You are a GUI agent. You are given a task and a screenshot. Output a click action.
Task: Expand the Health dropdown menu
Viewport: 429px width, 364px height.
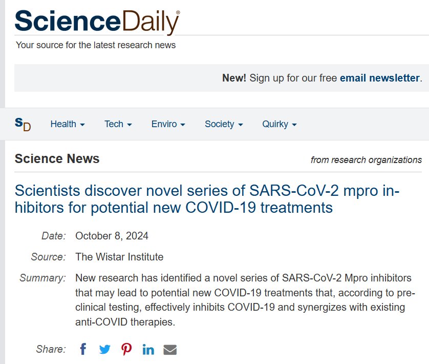pos(68,124)
